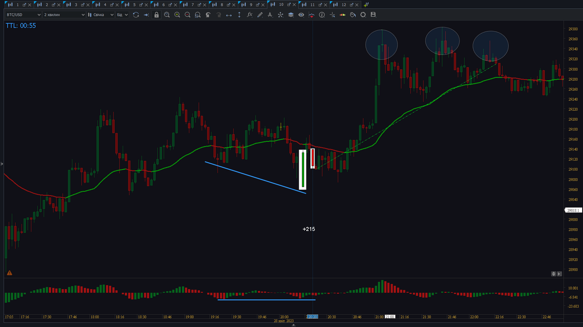Image resolution: width=583 pixels, height=327 pixels.
Task: Add a new chart tab
Action: click(x=366, y=5)
